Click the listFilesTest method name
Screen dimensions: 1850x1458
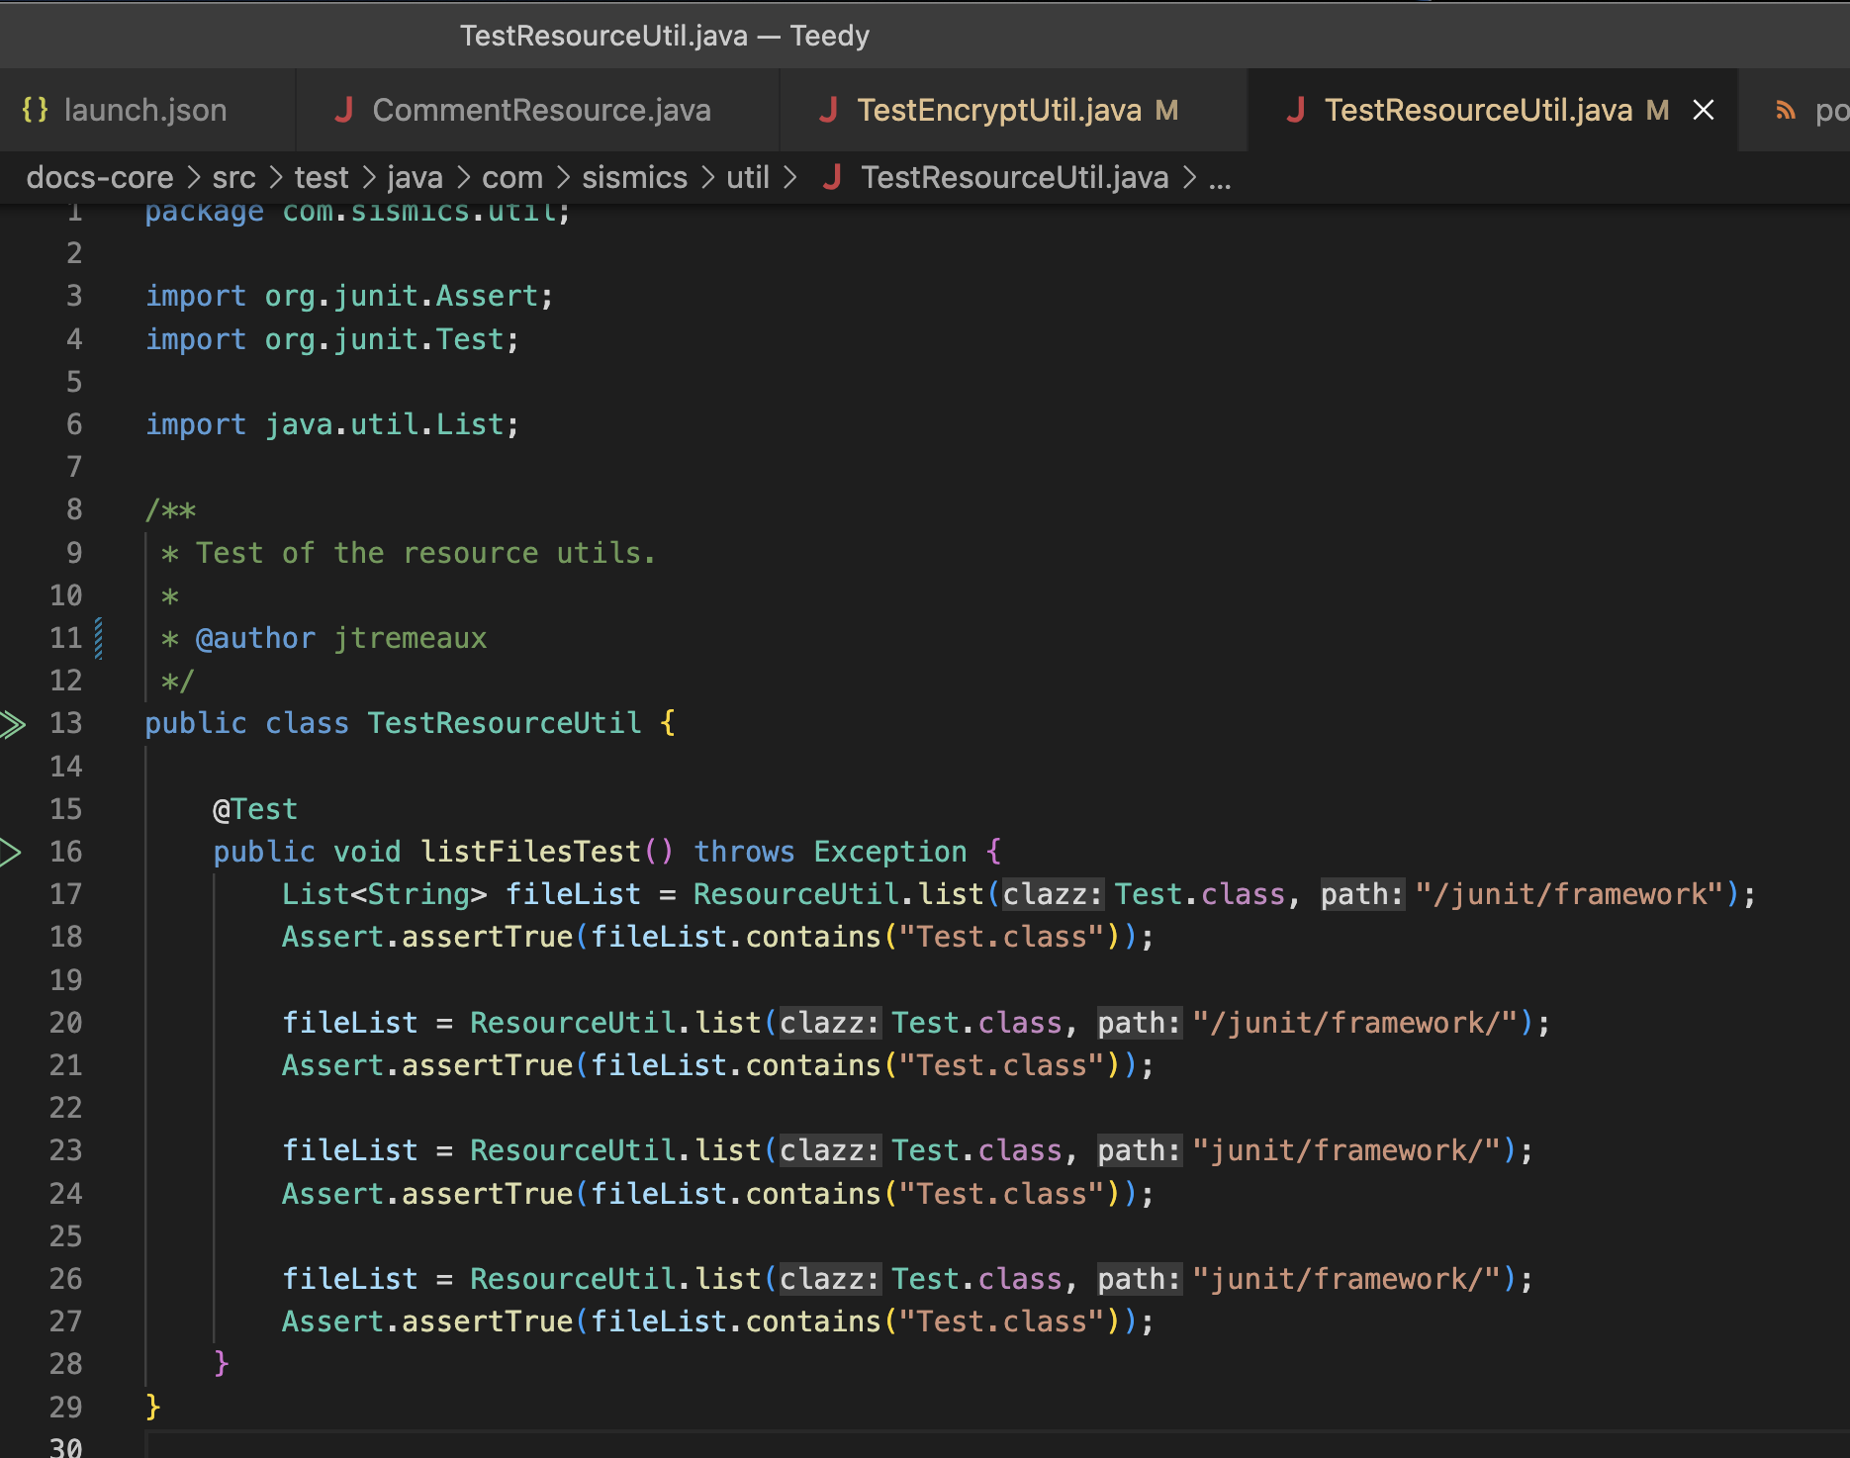(530, 852)
